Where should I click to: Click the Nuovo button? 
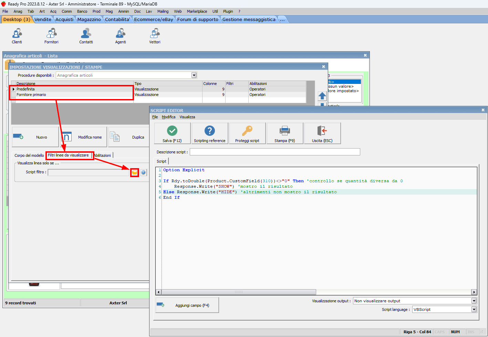[35, 137]
